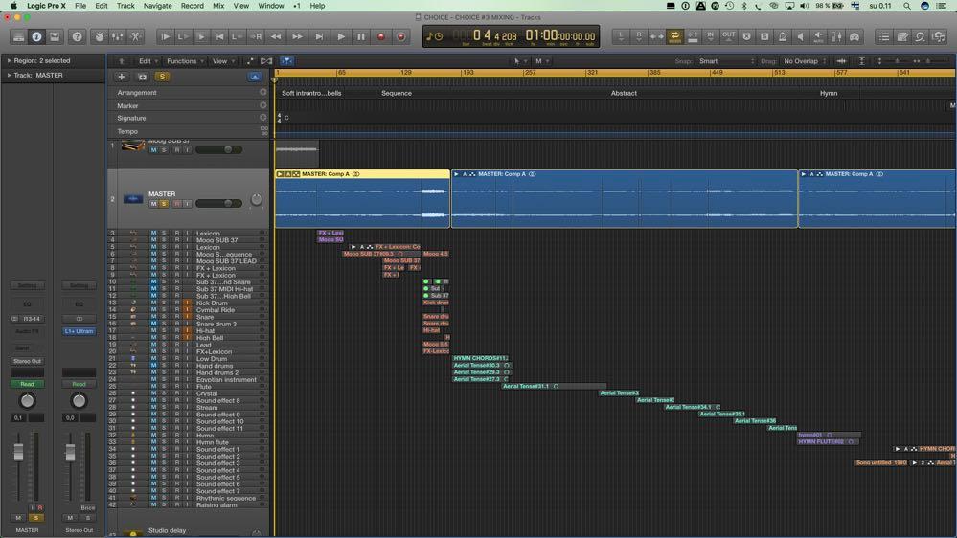Click the Pause transport button
The image size is (957, 538).
pos(361,36)
